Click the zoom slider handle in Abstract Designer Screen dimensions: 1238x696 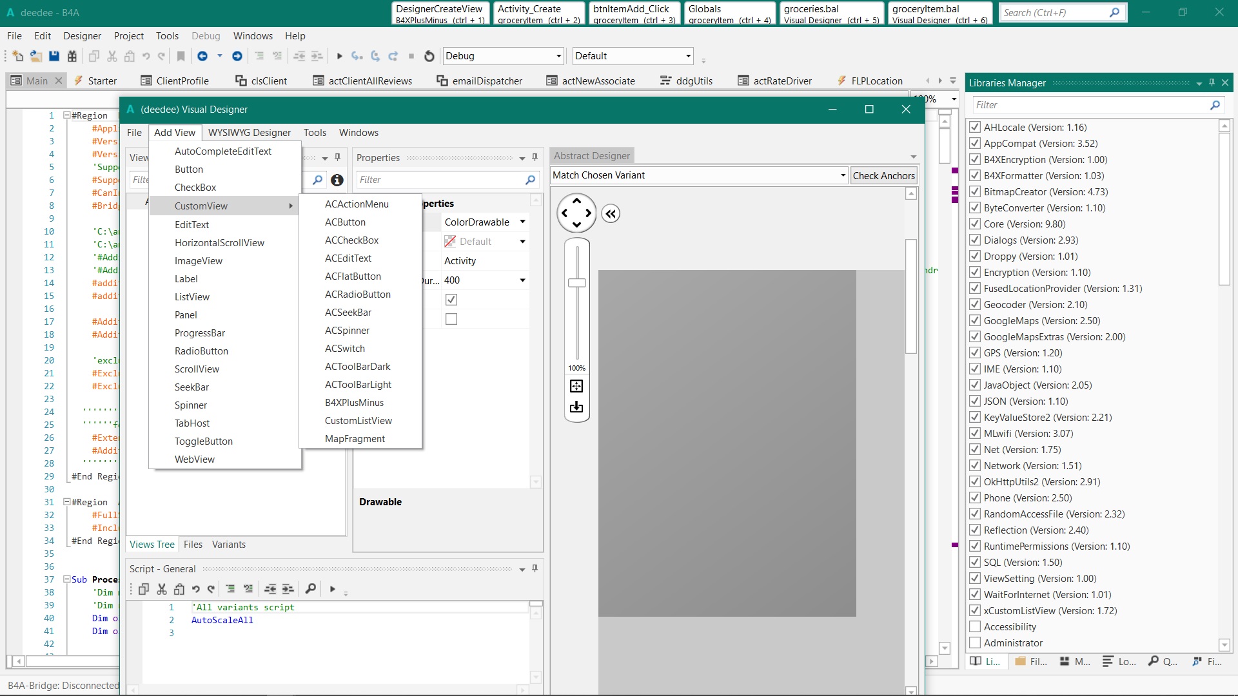[576, 283]
